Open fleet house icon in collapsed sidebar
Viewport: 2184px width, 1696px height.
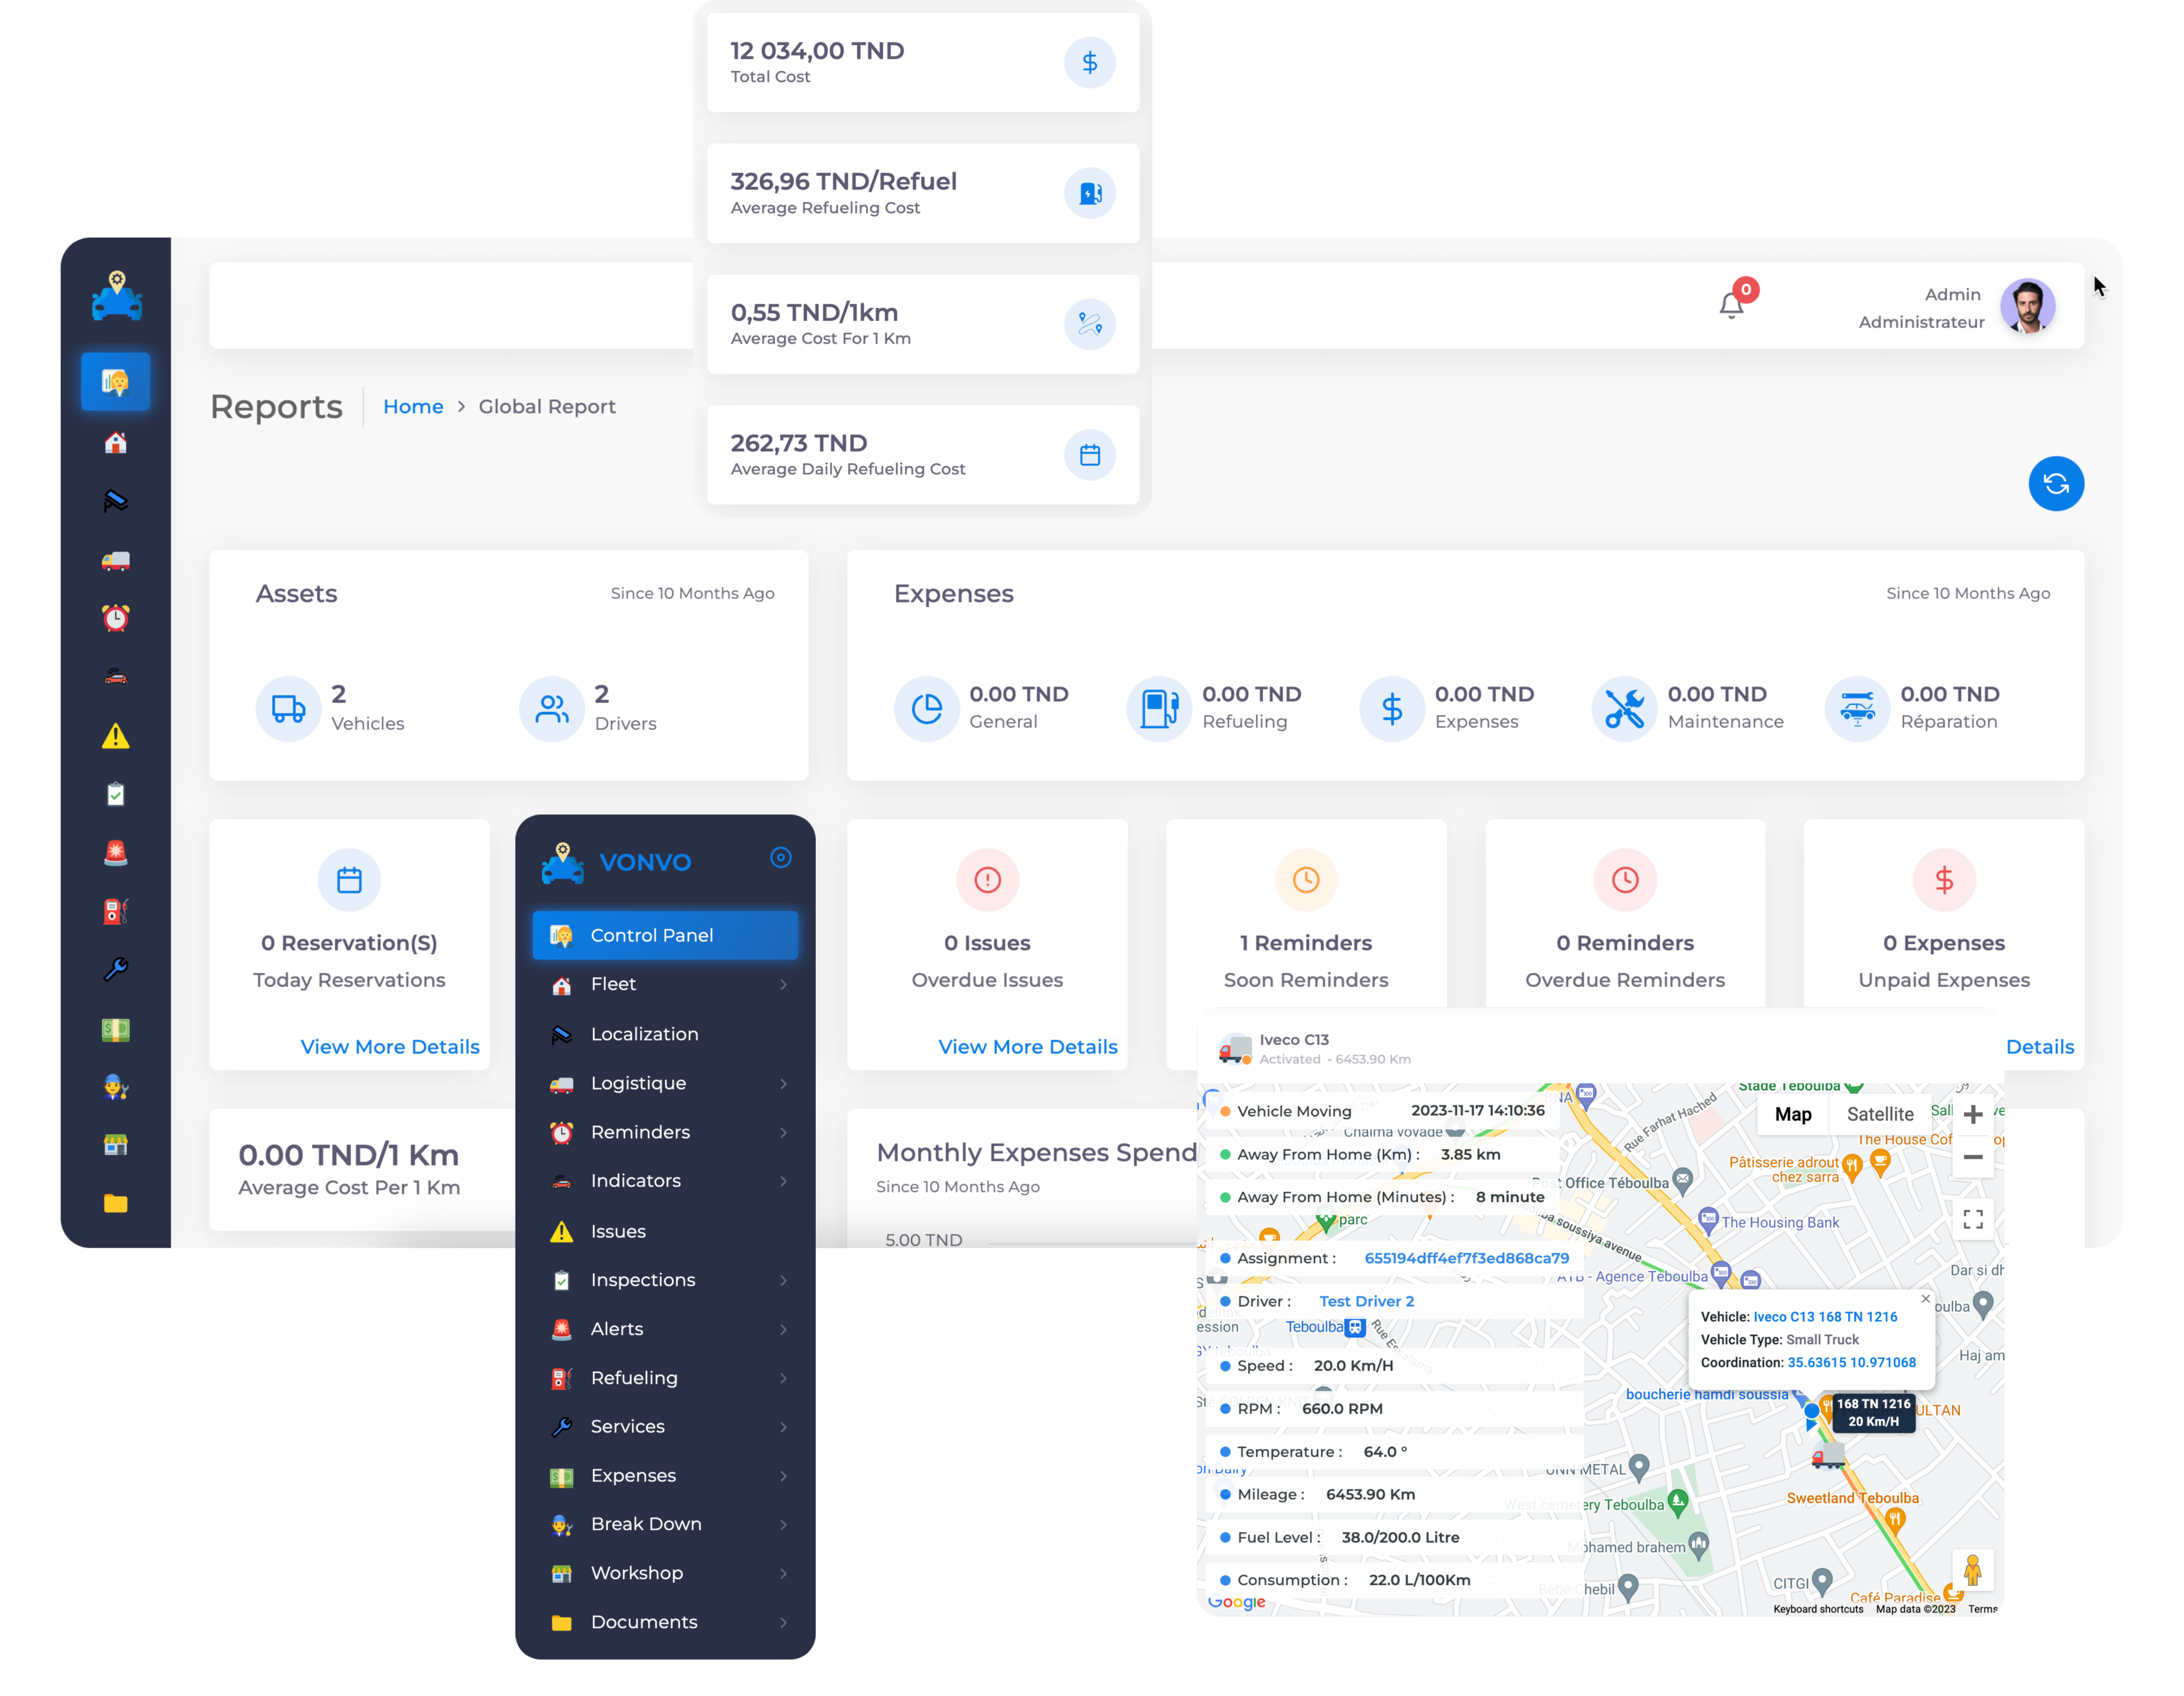click(x=116, y=443)
